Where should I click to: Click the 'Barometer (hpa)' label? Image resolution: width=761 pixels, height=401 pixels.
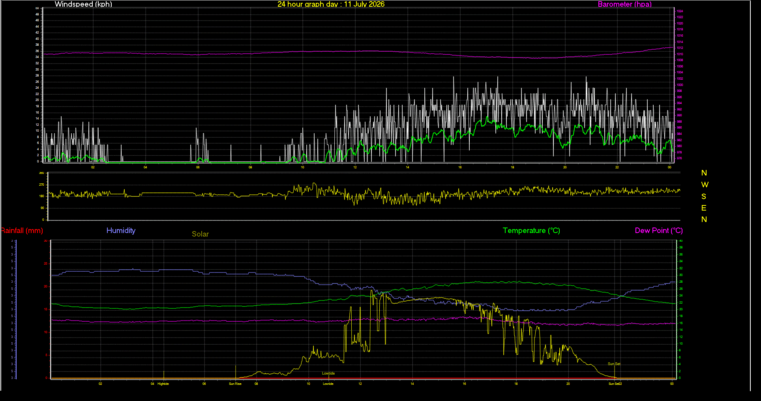pos(624,4)
